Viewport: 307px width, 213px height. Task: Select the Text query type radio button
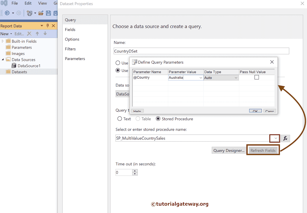(119, 119)
